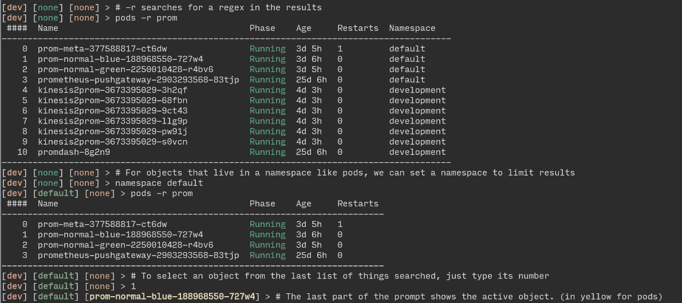Click the promdash-8g2n9 pod name
Viewport: 682px width, 303px height.
(74, 152)
